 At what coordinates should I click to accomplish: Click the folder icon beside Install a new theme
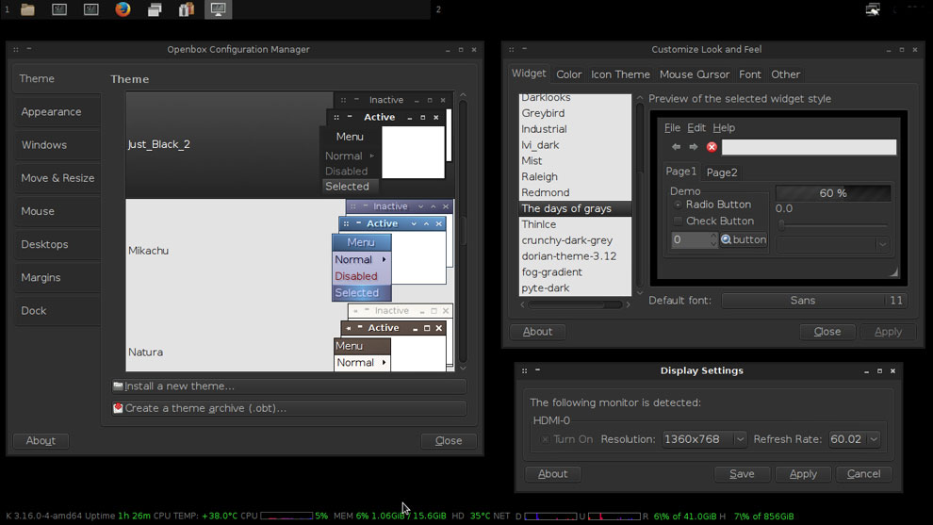tap(118, 386)
